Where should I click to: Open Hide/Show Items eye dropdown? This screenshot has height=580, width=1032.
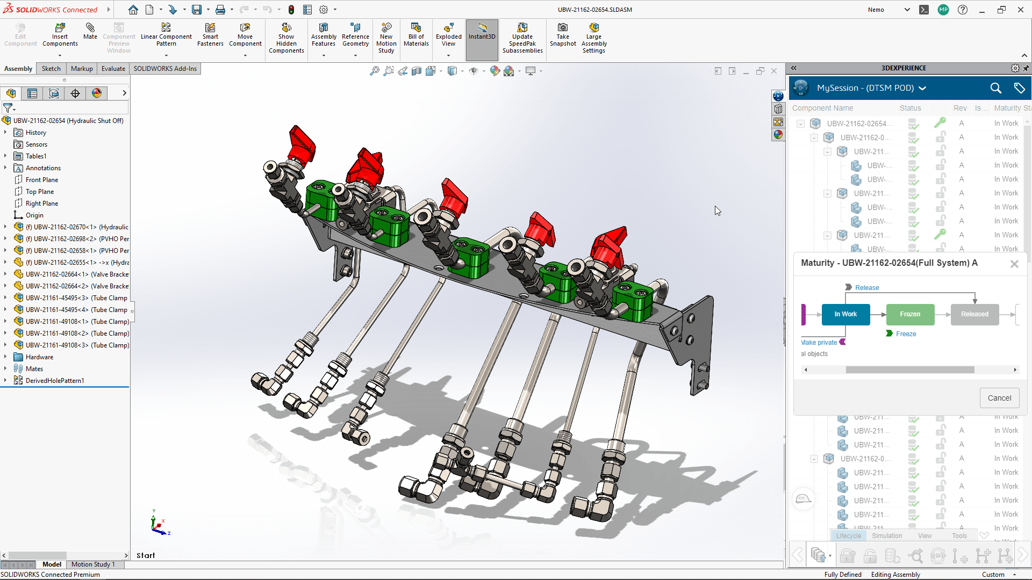coord(484,71)
